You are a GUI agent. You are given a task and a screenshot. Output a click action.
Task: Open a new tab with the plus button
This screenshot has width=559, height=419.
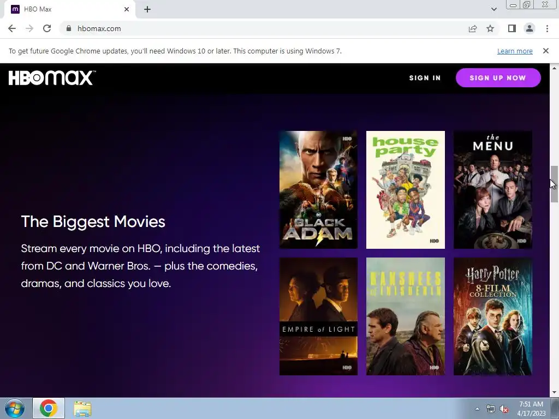click(147, 9)
